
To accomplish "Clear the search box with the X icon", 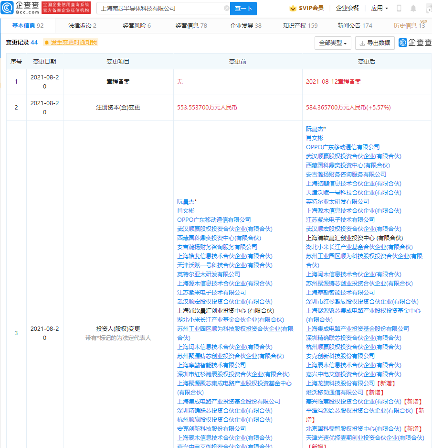I will click(226, 8).
